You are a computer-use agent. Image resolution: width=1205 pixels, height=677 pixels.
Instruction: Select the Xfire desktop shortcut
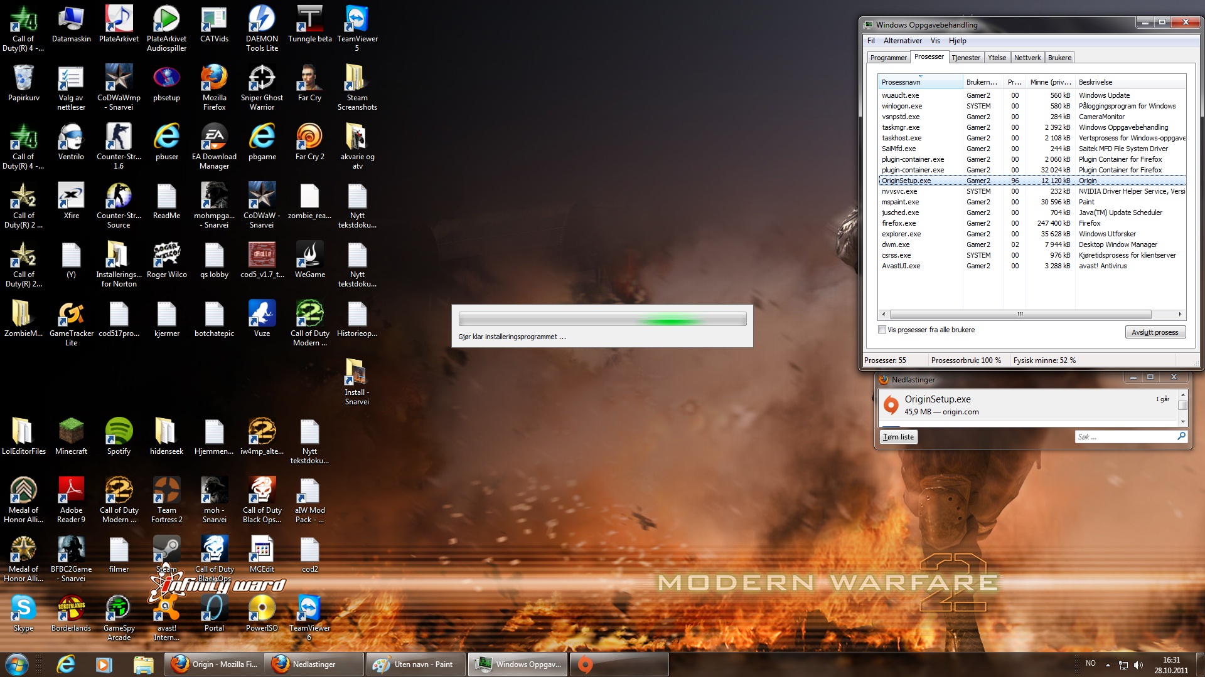71,201
